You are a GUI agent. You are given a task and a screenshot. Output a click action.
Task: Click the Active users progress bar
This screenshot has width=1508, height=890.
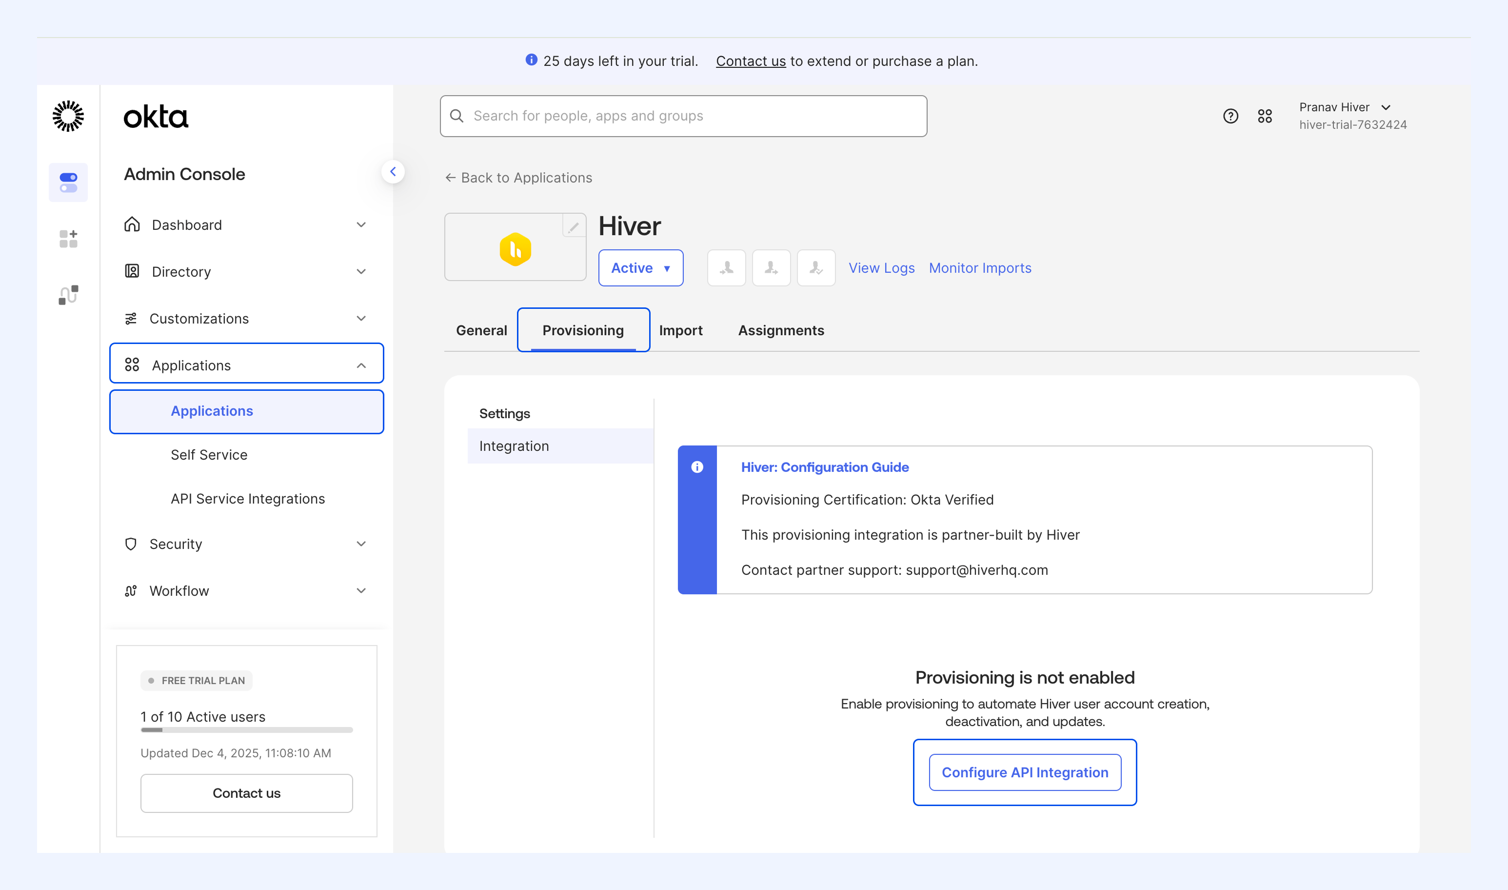246,730
